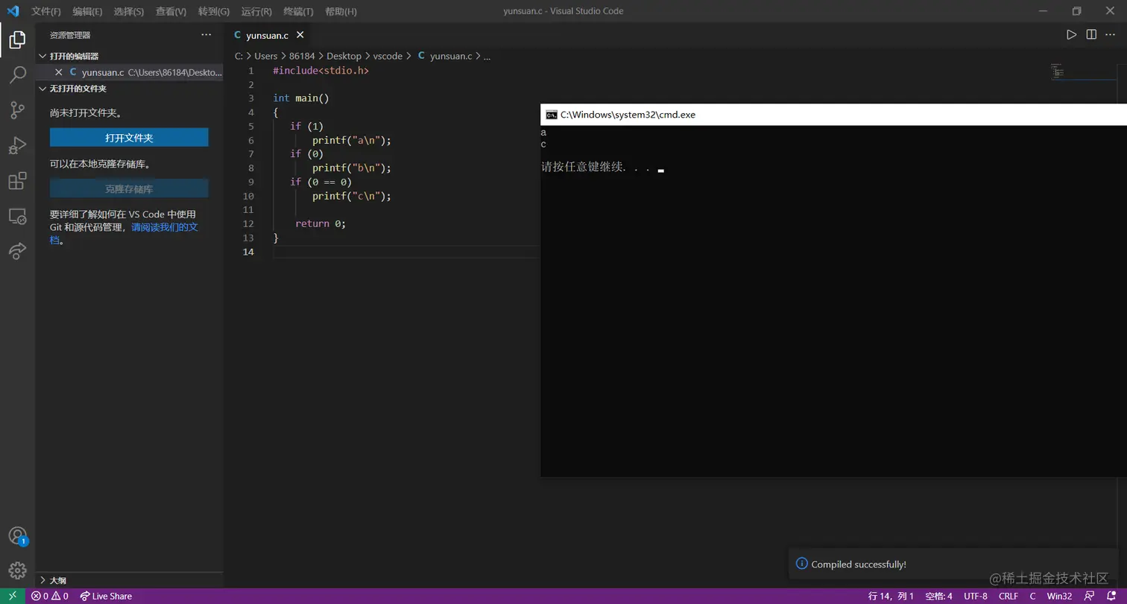1127x604 pixels.
Task: Click the Desktop breadcrumb
Action: pyautogui.click(x=344, y=56)
